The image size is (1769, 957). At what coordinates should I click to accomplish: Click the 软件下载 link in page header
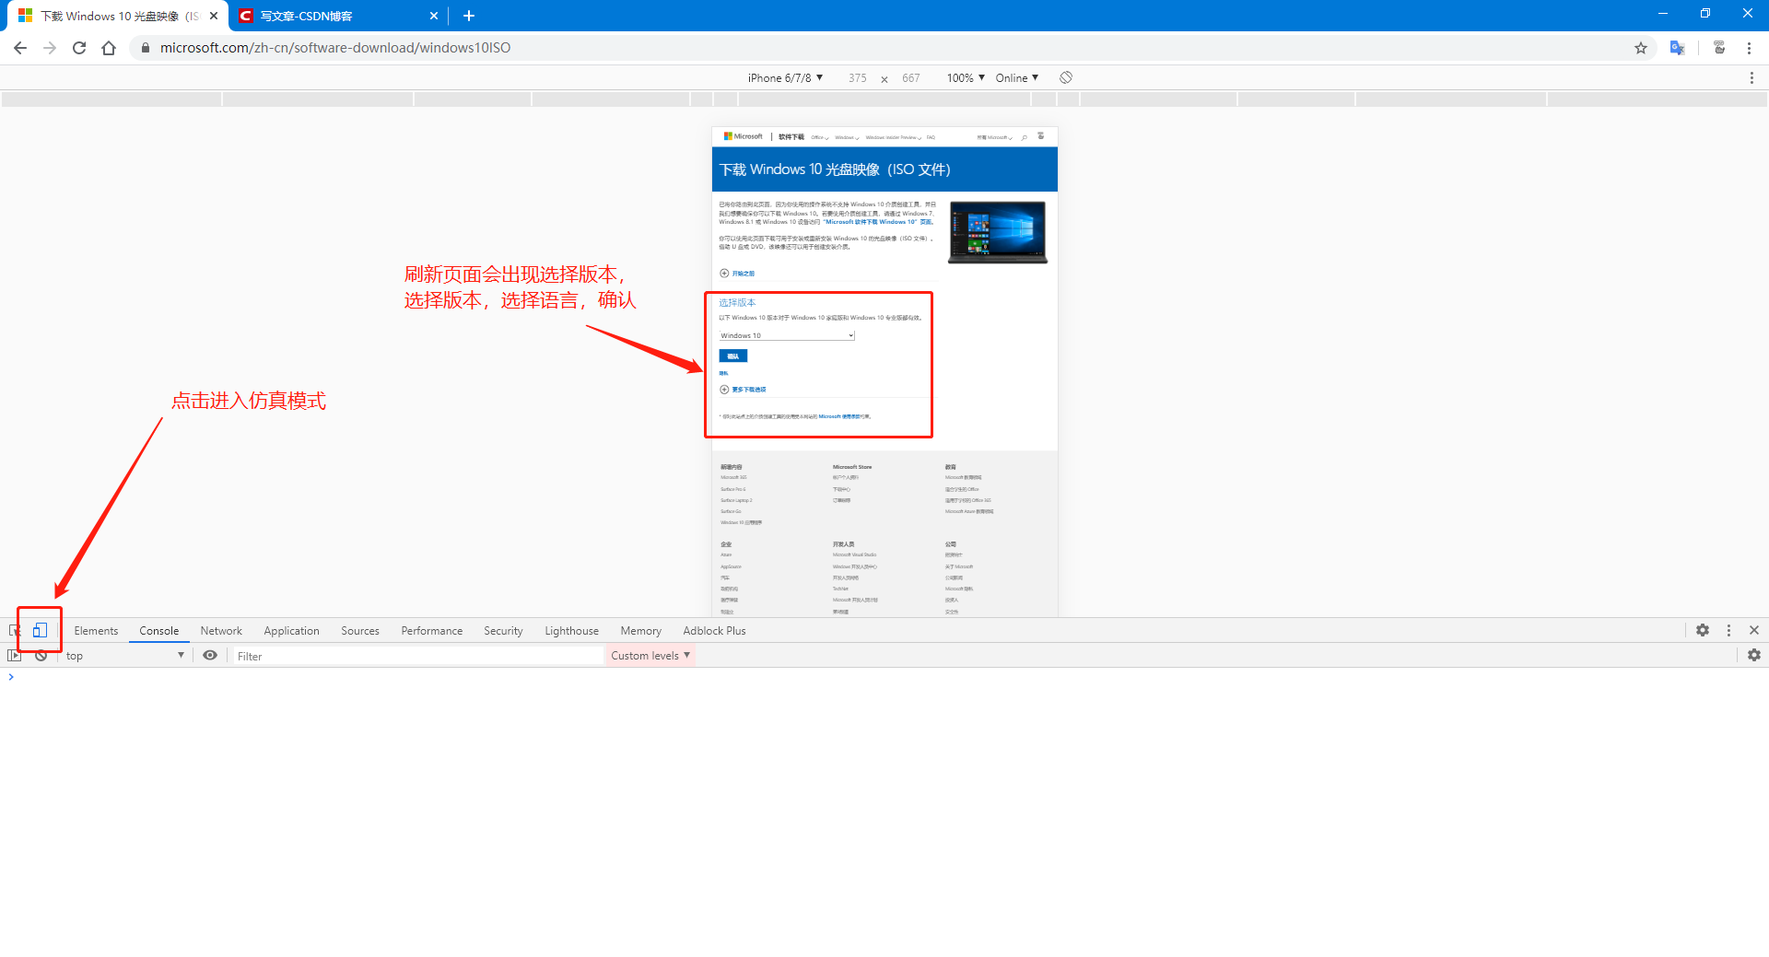791,137
